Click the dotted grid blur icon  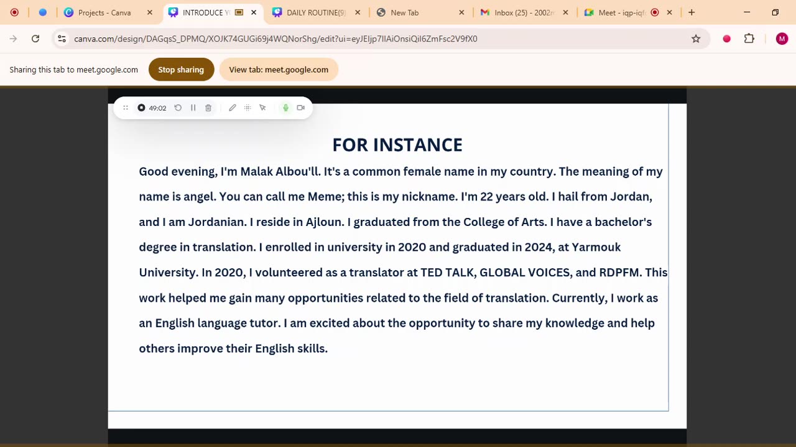(x=248, y=108)
